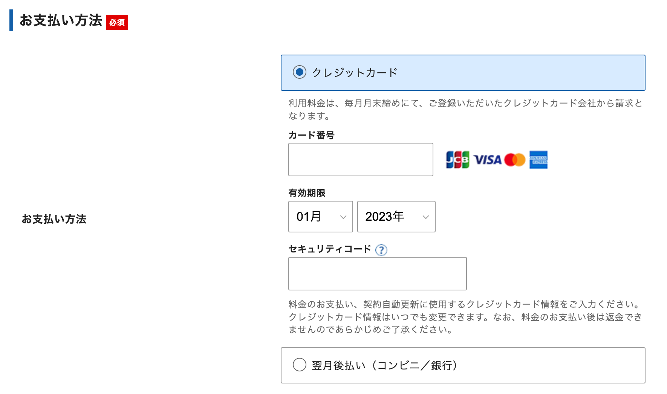
Task: Choose the コンビニ／銀行 deferred payment box
Action: (463, 365)
